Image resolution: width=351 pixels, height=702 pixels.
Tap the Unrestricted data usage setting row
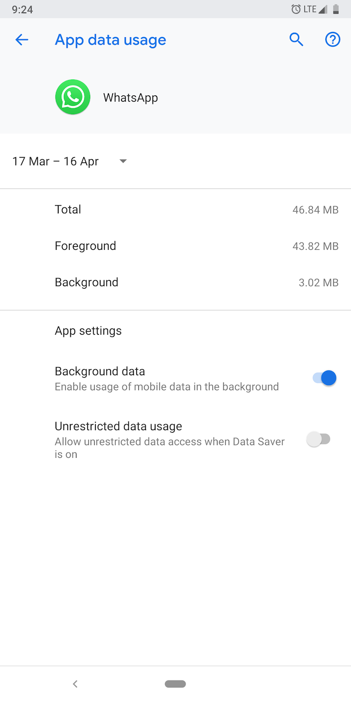click(175, 440)
